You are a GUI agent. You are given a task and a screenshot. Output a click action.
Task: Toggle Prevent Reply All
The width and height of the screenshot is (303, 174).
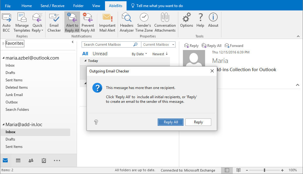[x=88, y=22]
